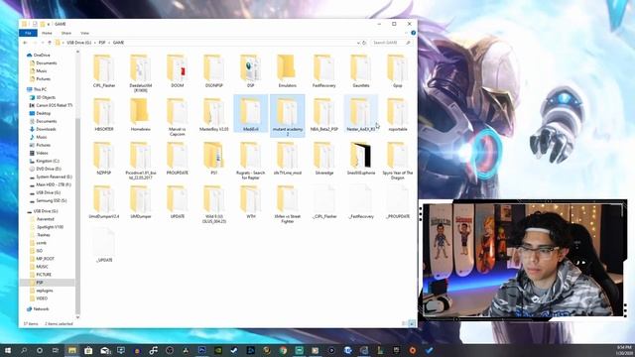Select the Emulators folder
This screenshot has width=635, height=357.
point(287,71)
